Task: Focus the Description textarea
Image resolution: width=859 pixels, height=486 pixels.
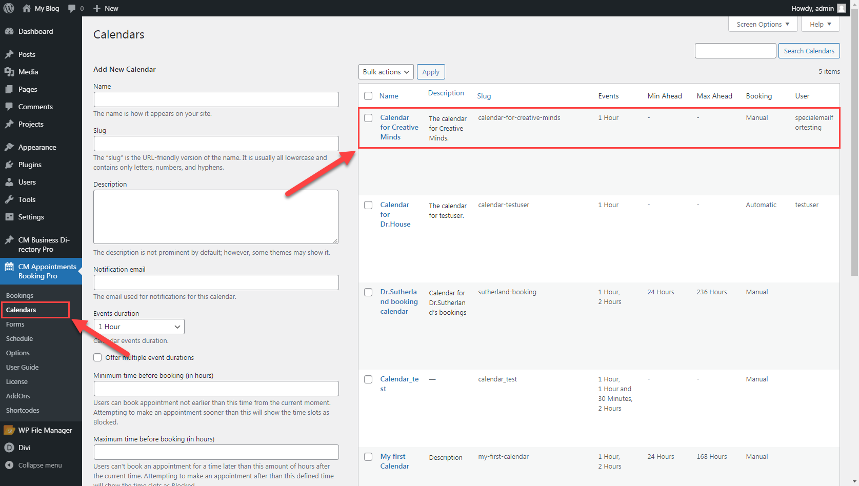Action: pyautogui.click(x=216, y=217)
